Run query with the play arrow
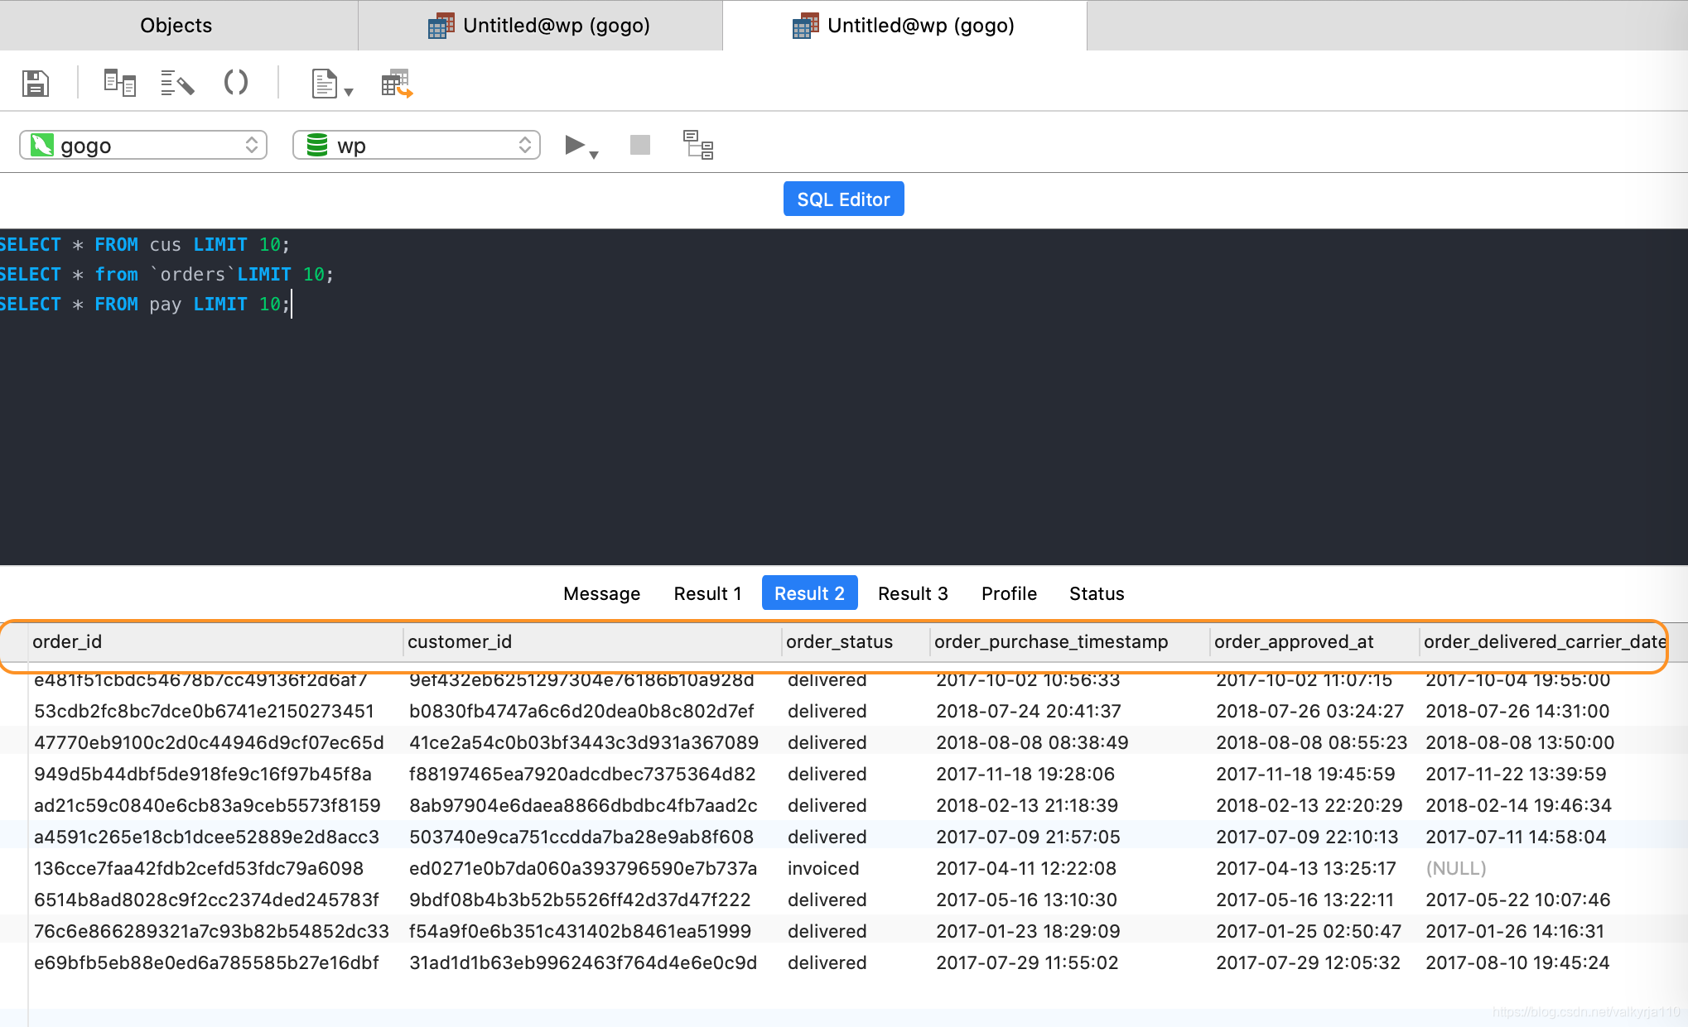 point(574,145)
